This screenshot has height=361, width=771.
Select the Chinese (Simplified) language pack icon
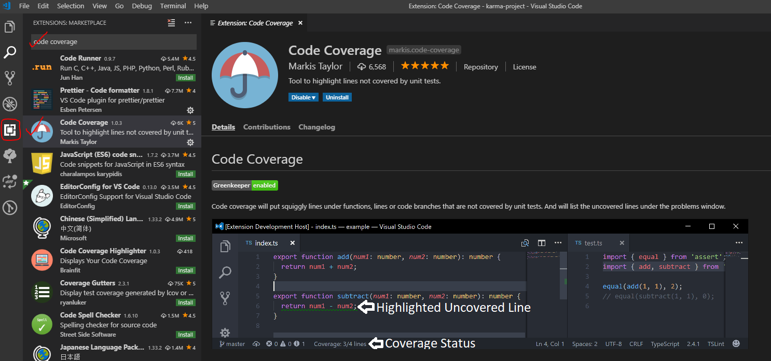coord(42,228)
